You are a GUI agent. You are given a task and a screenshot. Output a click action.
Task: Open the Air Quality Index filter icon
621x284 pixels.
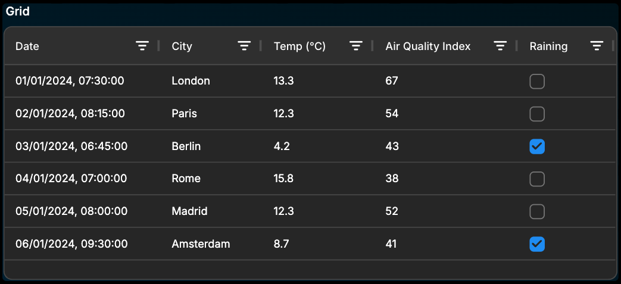point(501,46)
